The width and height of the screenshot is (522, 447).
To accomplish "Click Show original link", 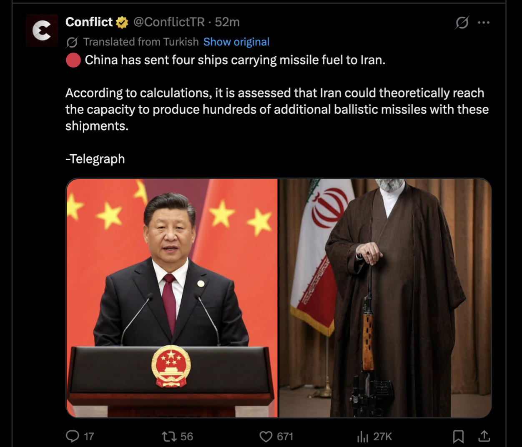I will point(236,42).
